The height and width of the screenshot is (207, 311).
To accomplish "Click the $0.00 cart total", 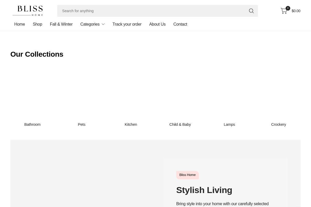I will pos(296,11).
